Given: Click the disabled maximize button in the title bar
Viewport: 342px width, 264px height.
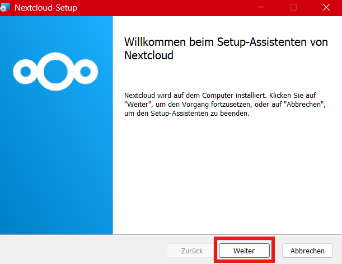Looking at the screenshot, I should tap(293, 8).
